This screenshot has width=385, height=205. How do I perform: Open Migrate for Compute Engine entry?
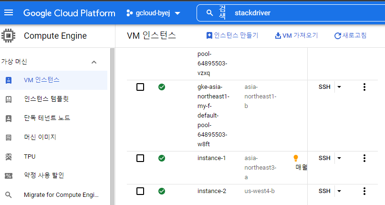(61, 195)
